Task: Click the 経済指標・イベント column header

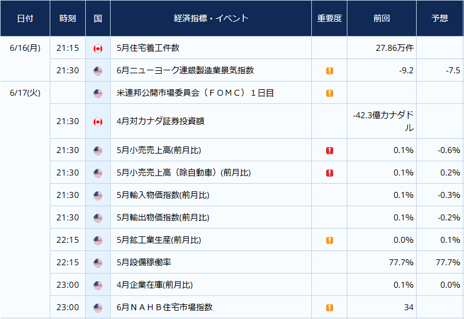Action: 211,18
